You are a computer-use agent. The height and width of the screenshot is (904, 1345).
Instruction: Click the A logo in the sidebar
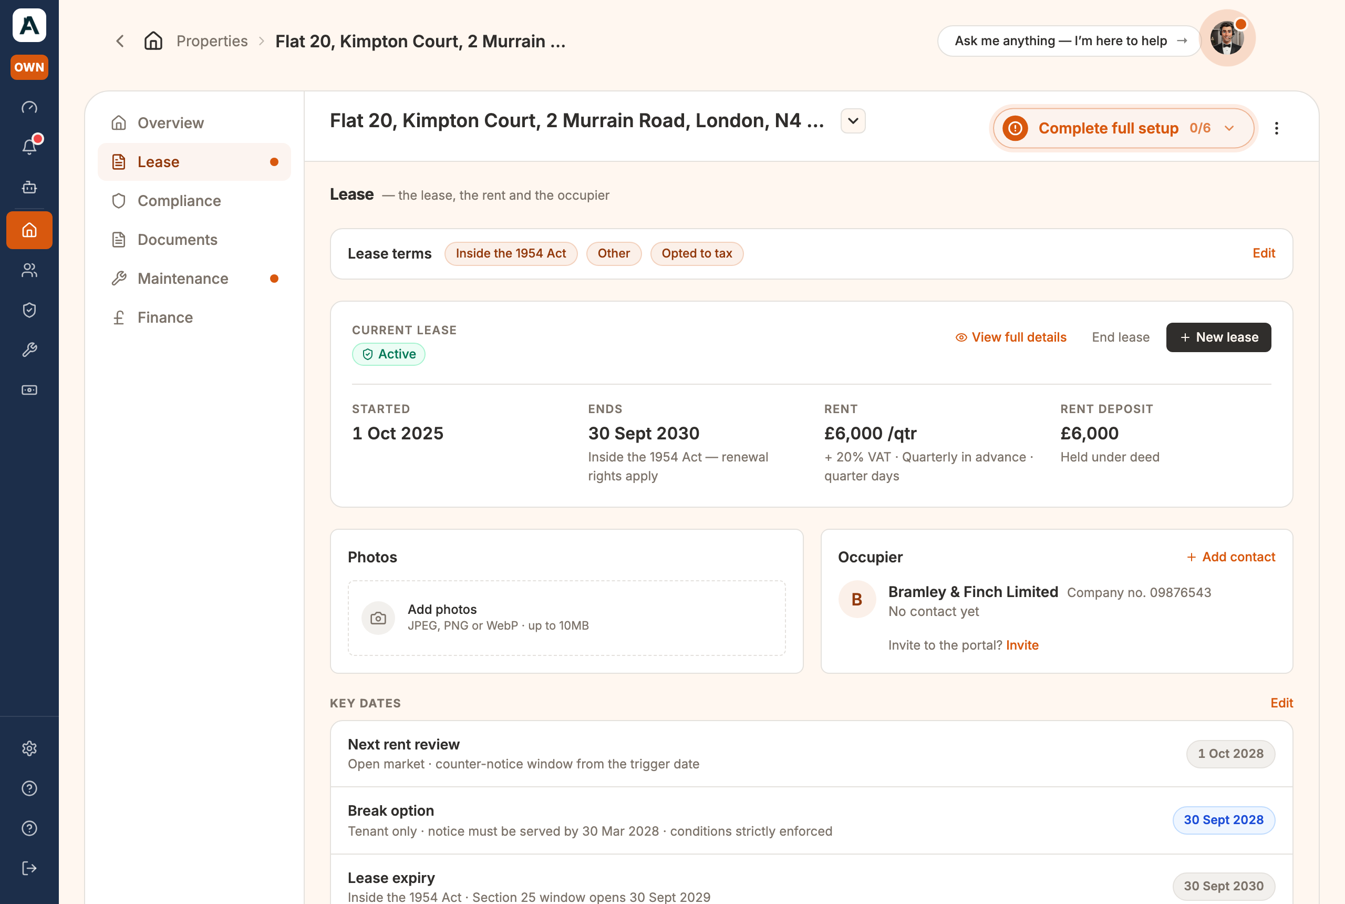(x=29, y=25)
